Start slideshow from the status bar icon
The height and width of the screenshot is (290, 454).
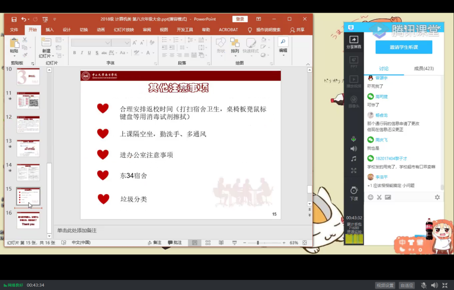(235, 243)
